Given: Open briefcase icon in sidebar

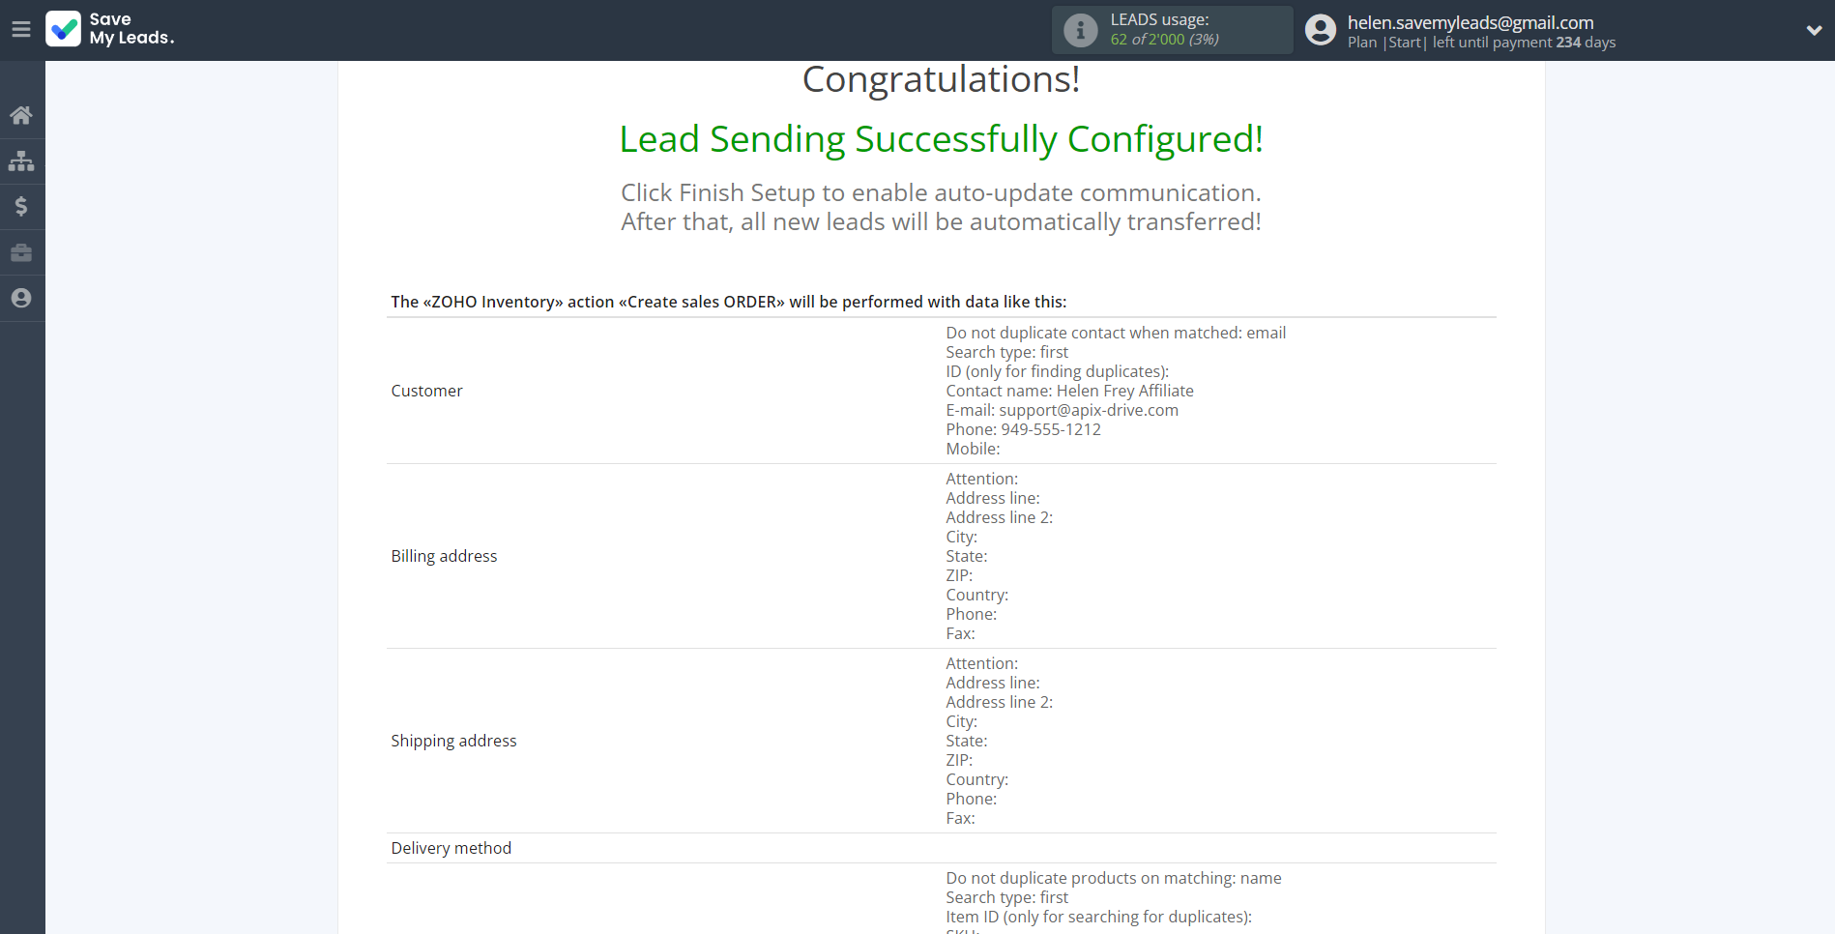Looking at the screenshot, I should point(21,252).
